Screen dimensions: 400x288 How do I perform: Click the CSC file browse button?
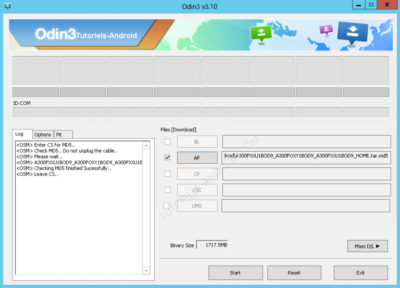(197, 190)
